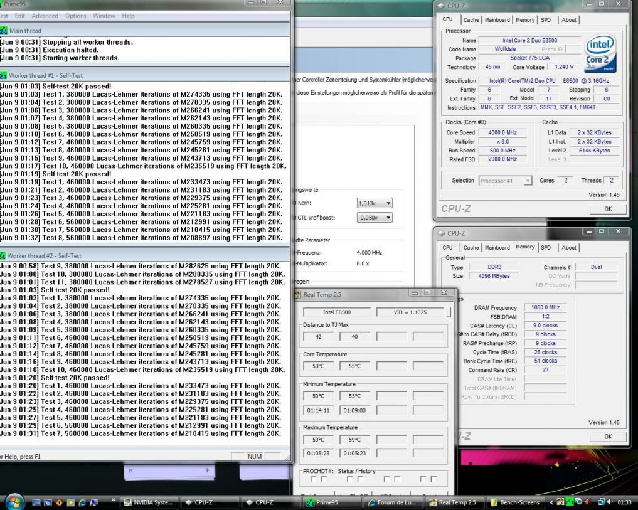Screen dimensions: 638x510
Task: Click OK in the lower CPU-Z window
Action: click(608, 437)
